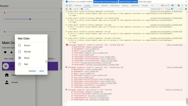Open the JavaScript context 'top' dropdown
The width and height of the screenshot is (188, 106).
click(x=76, y=9)
